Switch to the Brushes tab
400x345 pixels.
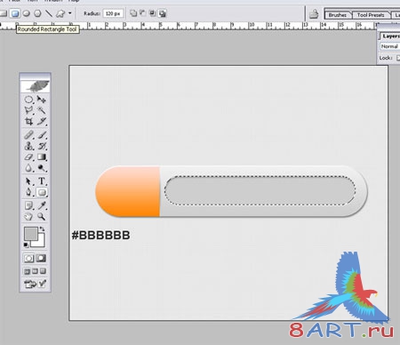pos(338,15)
